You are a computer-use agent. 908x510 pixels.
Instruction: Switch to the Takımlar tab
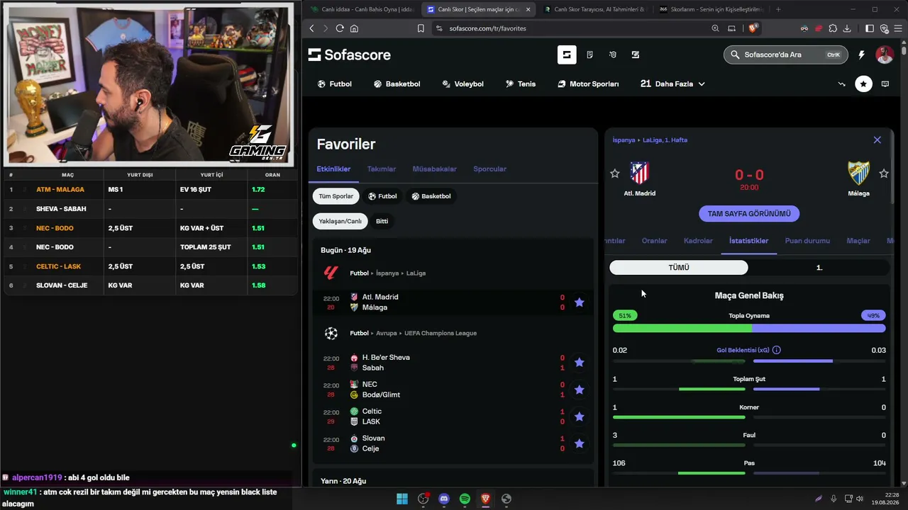click(x=382, y=169)
